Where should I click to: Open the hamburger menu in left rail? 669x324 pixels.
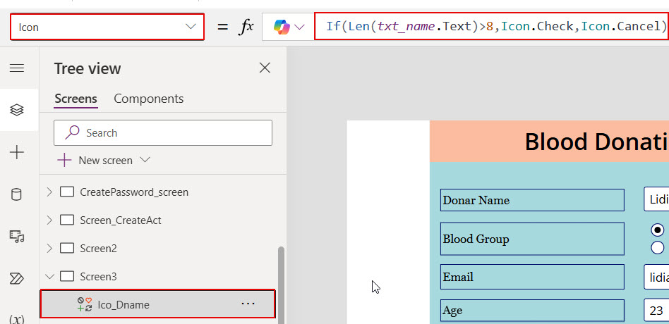coord(17,68)
